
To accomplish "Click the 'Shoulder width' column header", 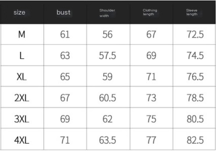I will click(x=107, y=13).
